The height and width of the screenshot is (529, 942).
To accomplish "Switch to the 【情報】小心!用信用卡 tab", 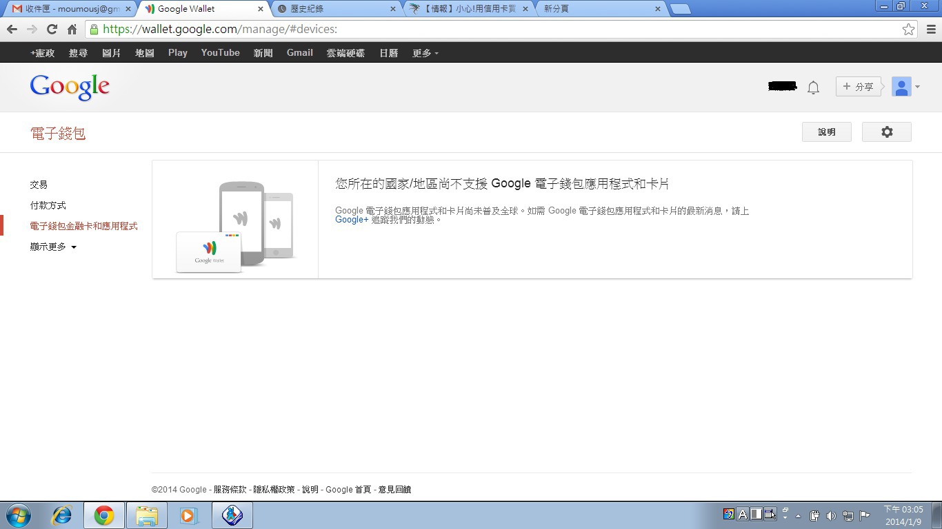I will [469, 9].
